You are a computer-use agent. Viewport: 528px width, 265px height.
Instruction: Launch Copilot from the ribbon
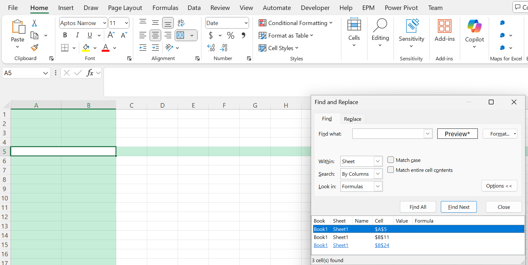pos(475,33)
